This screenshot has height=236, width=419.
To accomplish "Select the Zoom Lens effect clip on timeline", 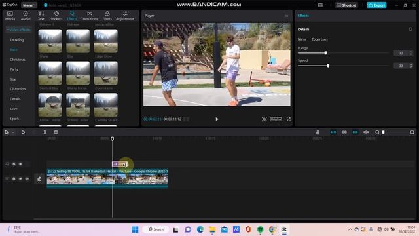I will (120, 164).
